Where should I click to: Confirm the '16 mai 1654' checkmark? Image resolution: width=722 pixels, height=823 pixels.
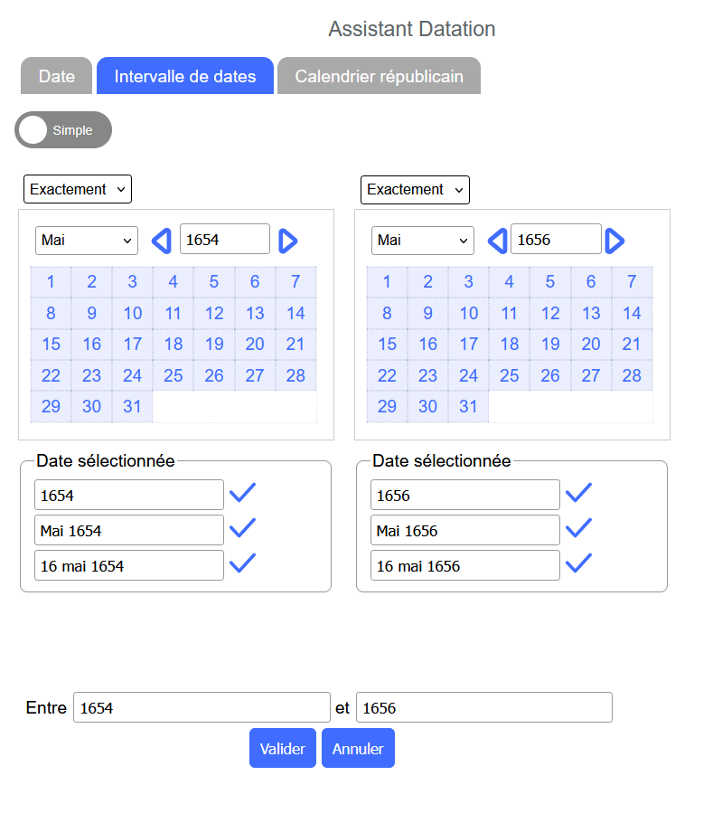tap(242, 563)
